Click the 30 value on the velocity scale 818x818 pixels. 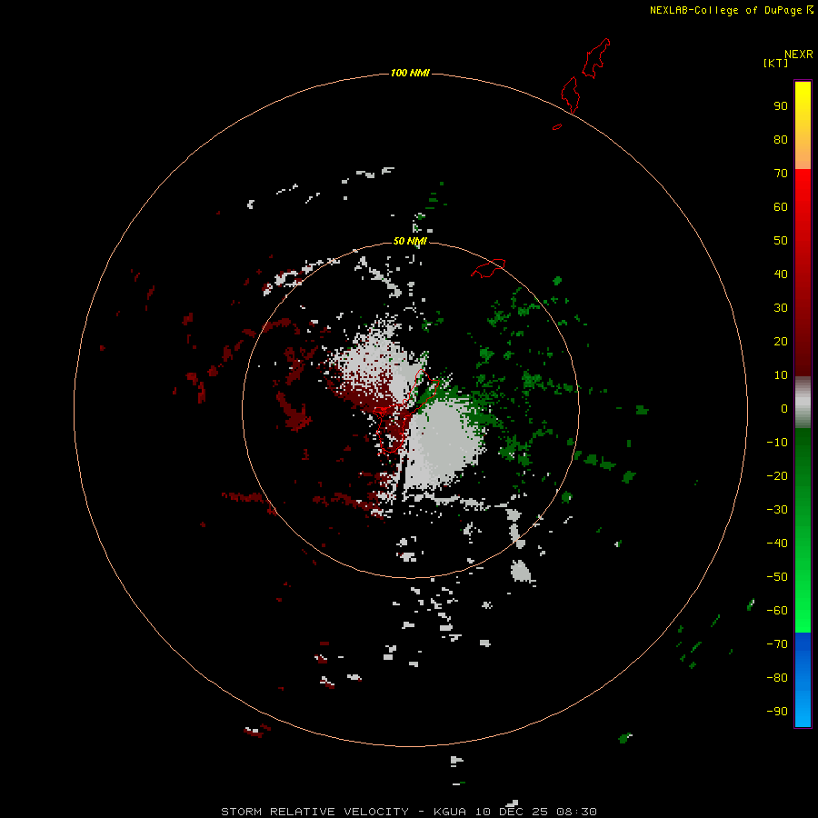[x=781, y=308]
